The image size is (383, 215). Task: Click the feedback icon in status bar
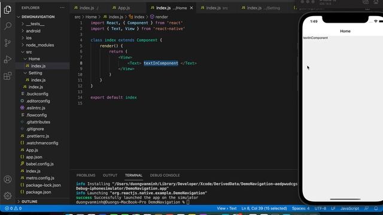(x=366, y=208)
